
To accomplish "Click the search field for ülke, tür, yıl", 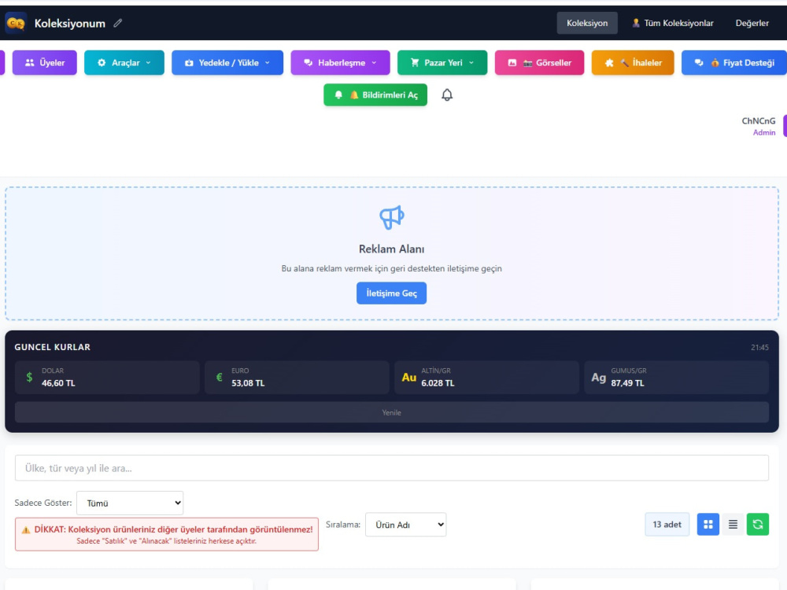I will click(391, 468).
